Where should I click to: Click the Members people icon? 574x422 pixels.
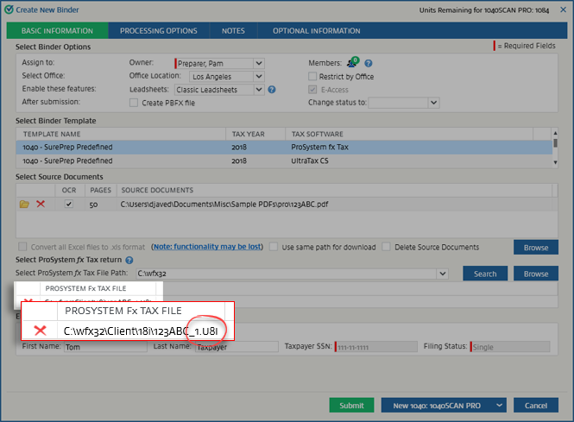click(352, 63)
